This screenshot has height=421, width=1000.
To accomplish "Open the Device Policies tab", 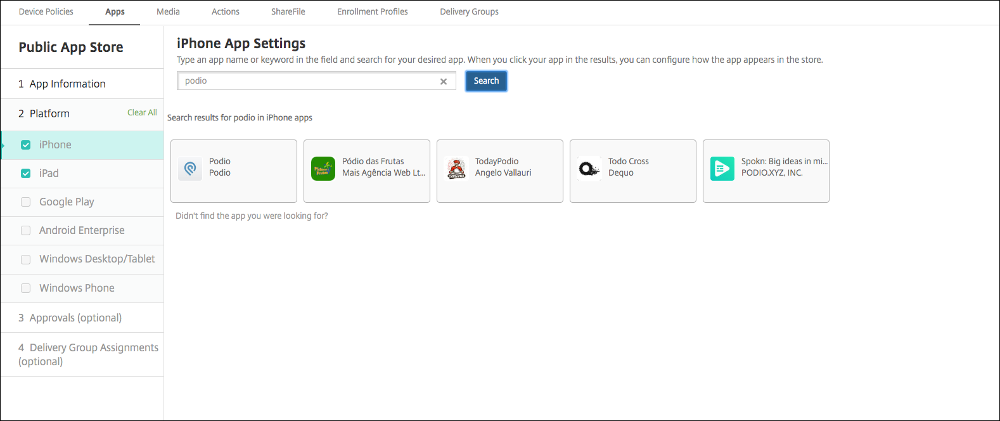I will [46, 11].
